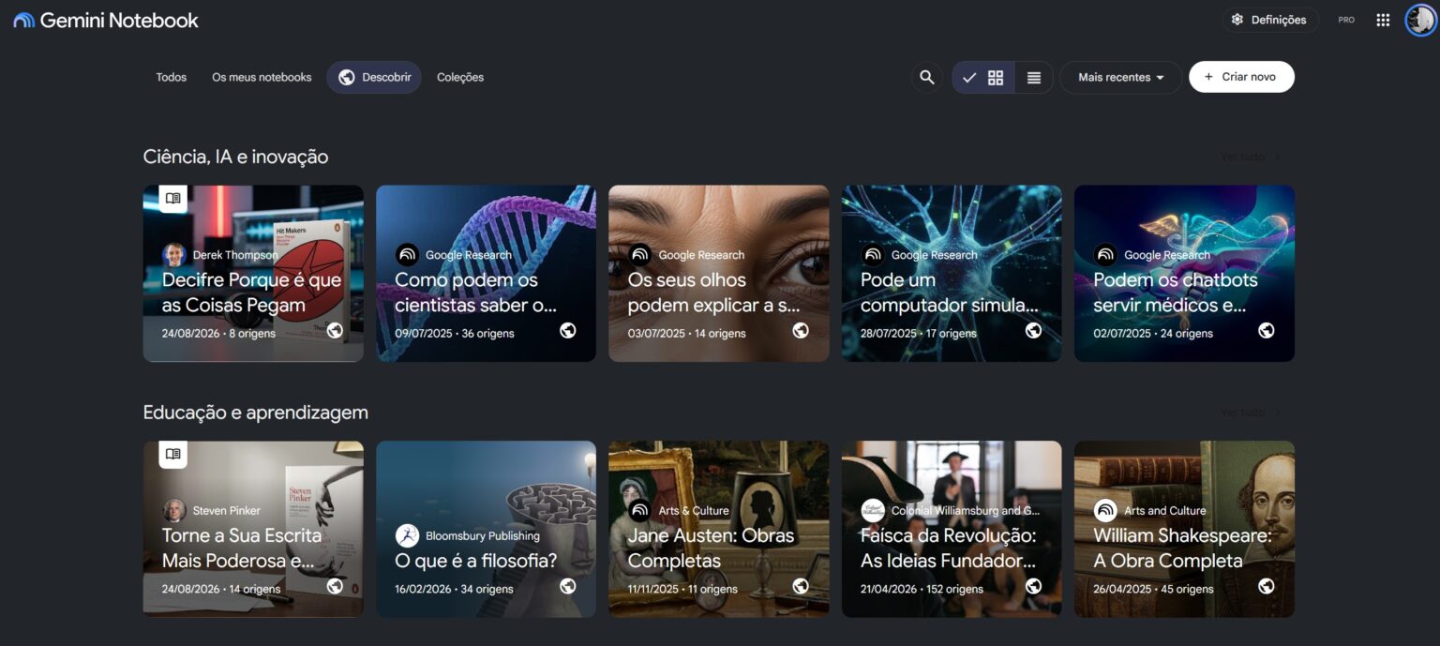Select the Descobrir tab
Screen dimensions: 1440x646
(374, 78)
